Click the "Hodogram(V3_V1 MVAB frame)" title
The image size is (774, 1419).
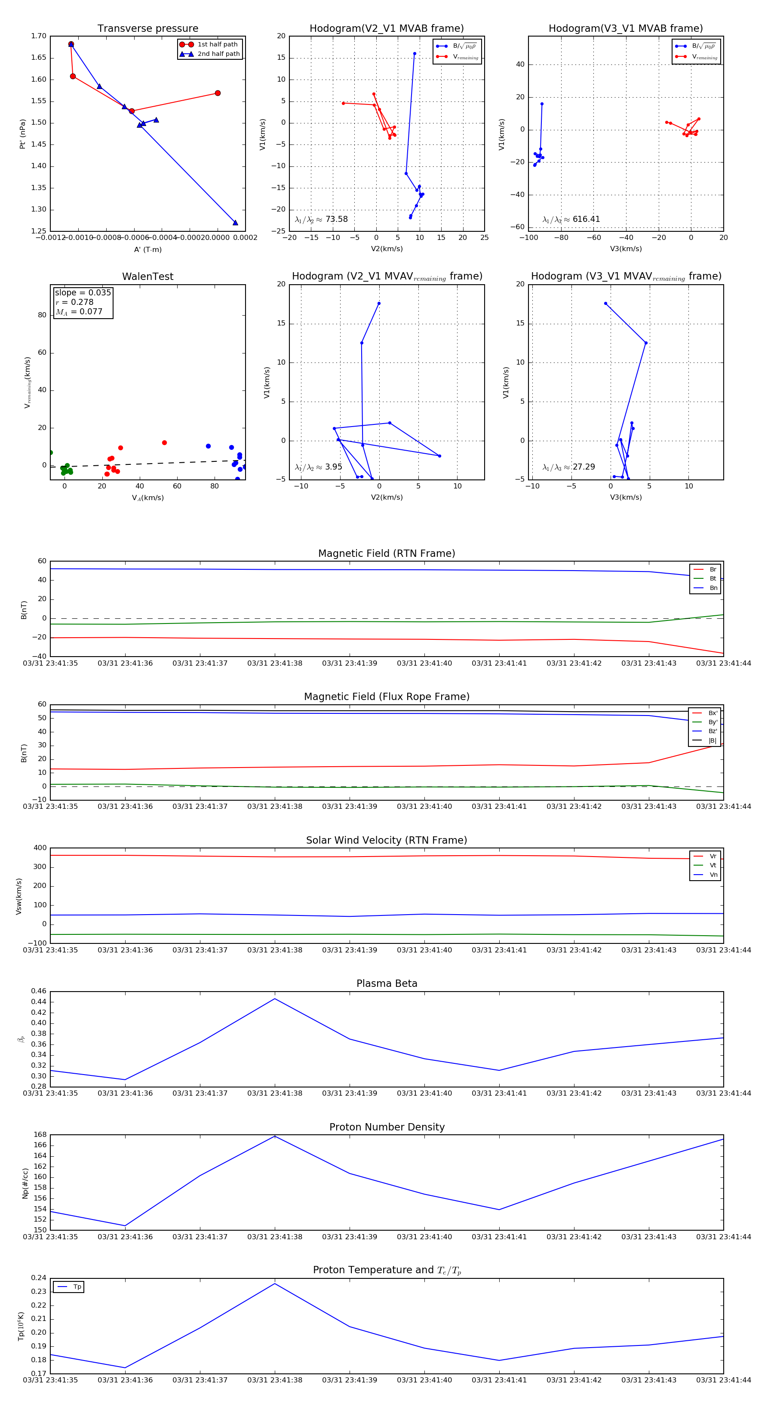tap(626, 29)
